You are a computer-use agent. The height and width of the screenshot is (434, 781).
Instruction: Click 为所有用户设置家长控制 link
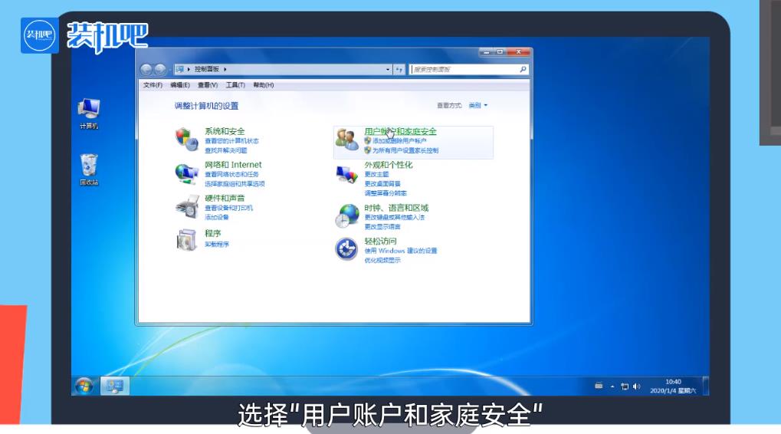click(405, 150)
